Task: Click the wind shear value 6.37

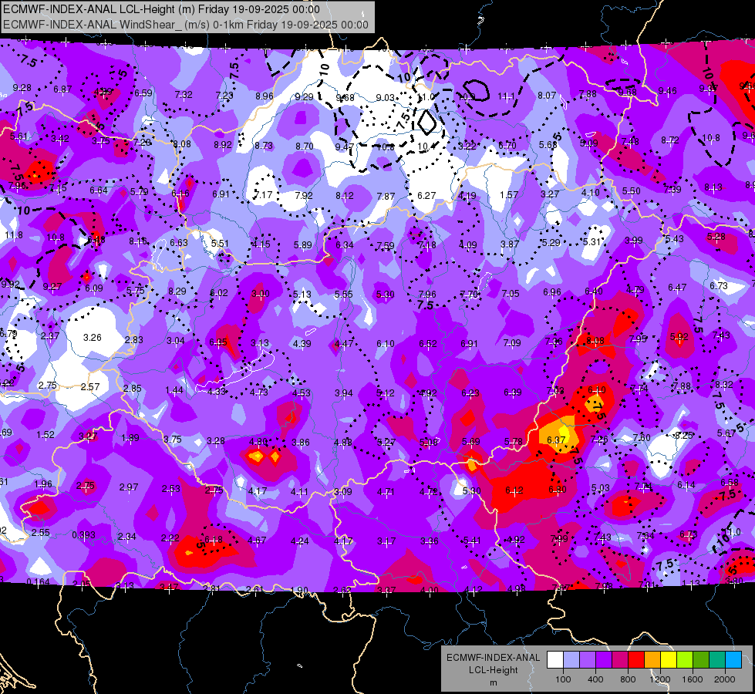Action: [556, 440]
